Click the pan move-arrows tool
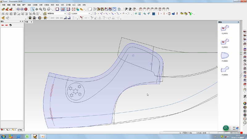This screenshot has height=139, width=247. [x=37, y=9]
